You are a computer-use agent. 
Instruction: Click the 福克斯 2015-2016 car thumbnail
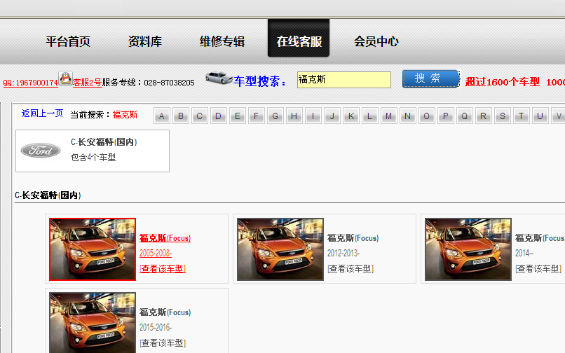click(93, 323)
